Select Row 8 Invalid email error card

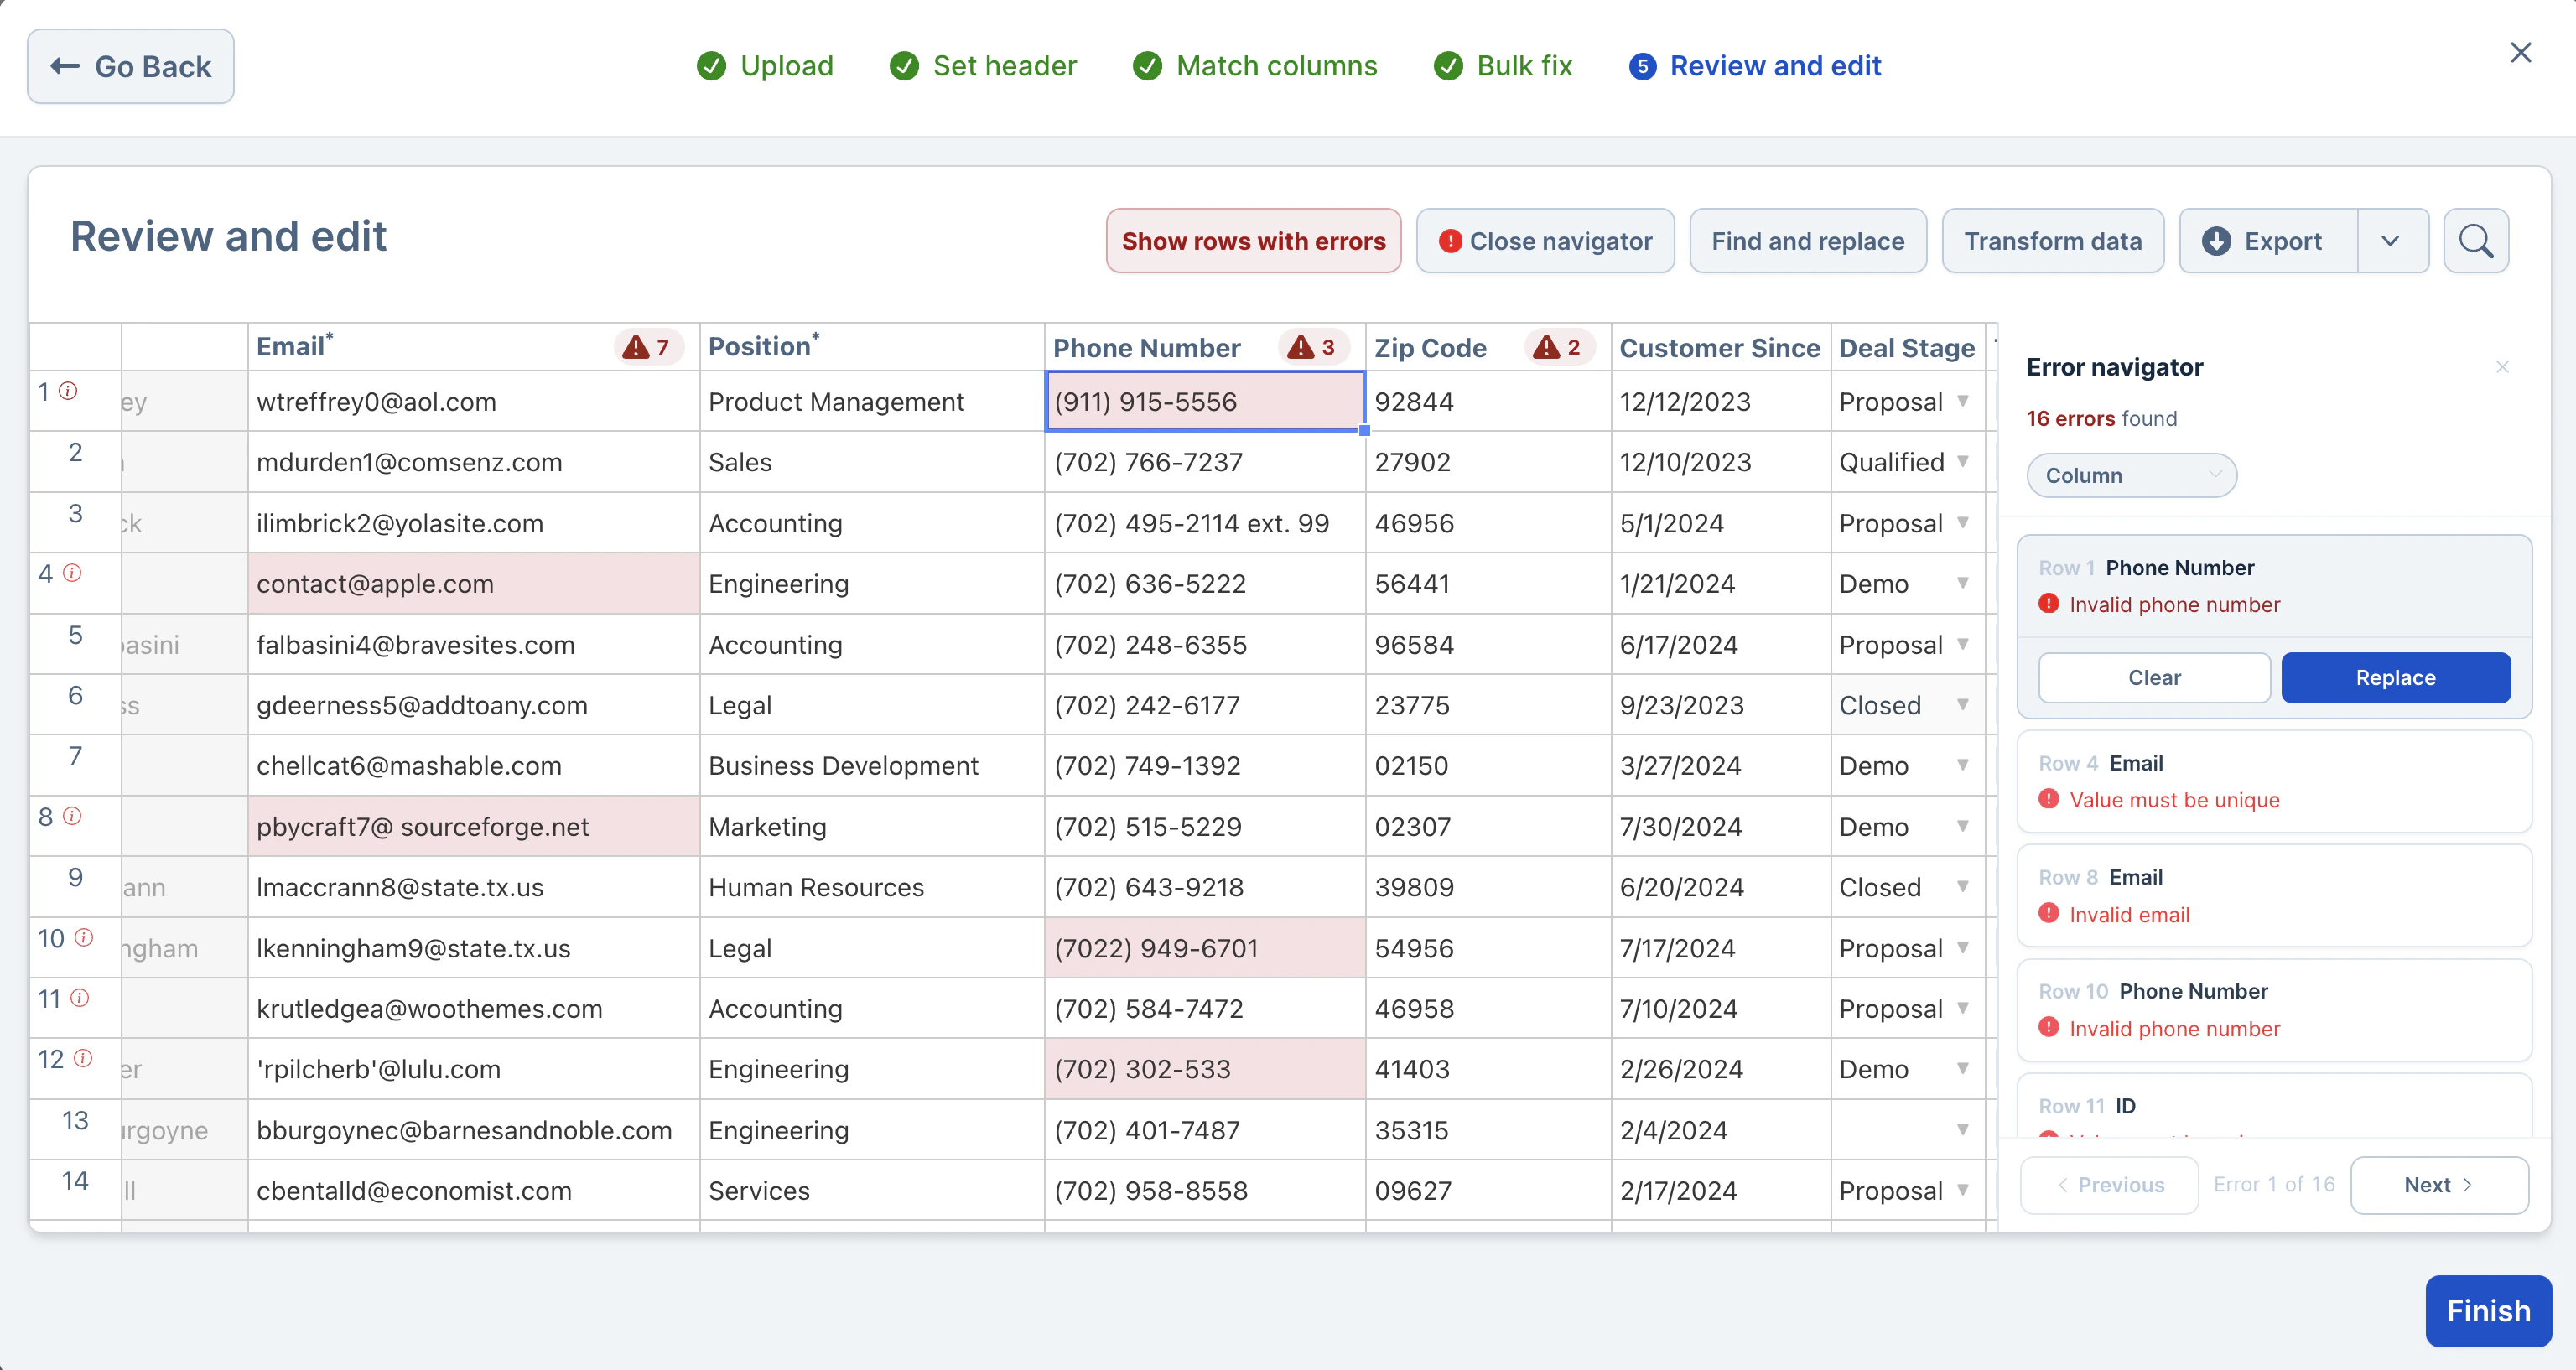coord(2274,896)
